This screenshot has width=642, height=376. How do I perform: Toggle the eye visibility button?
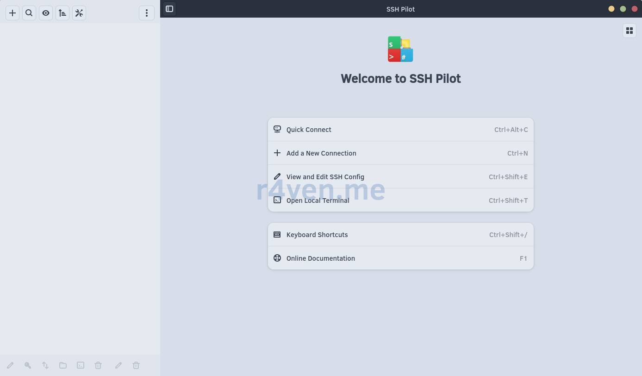point(46,13)
